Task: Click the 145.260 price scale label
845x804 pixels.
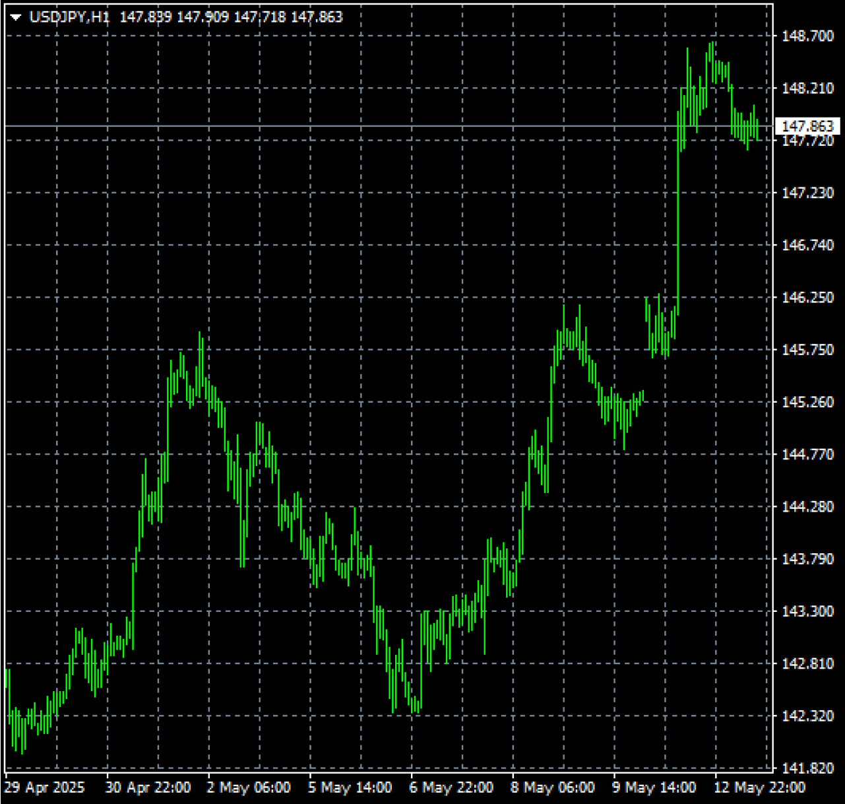Action: coord(807,402)
